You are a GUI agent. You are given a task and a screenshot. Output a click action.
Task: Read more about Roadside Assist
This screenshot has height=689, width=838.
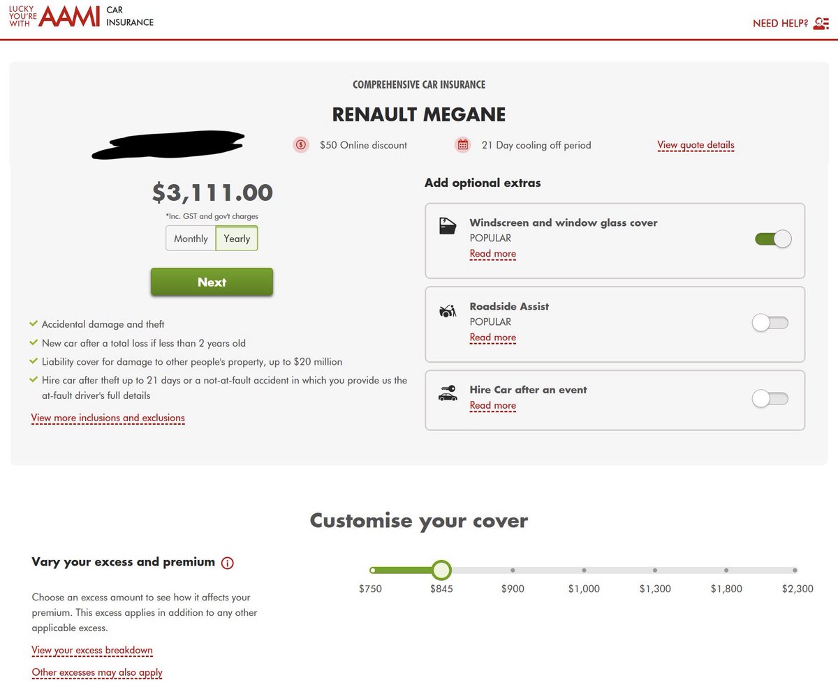[x=492, y=338]
